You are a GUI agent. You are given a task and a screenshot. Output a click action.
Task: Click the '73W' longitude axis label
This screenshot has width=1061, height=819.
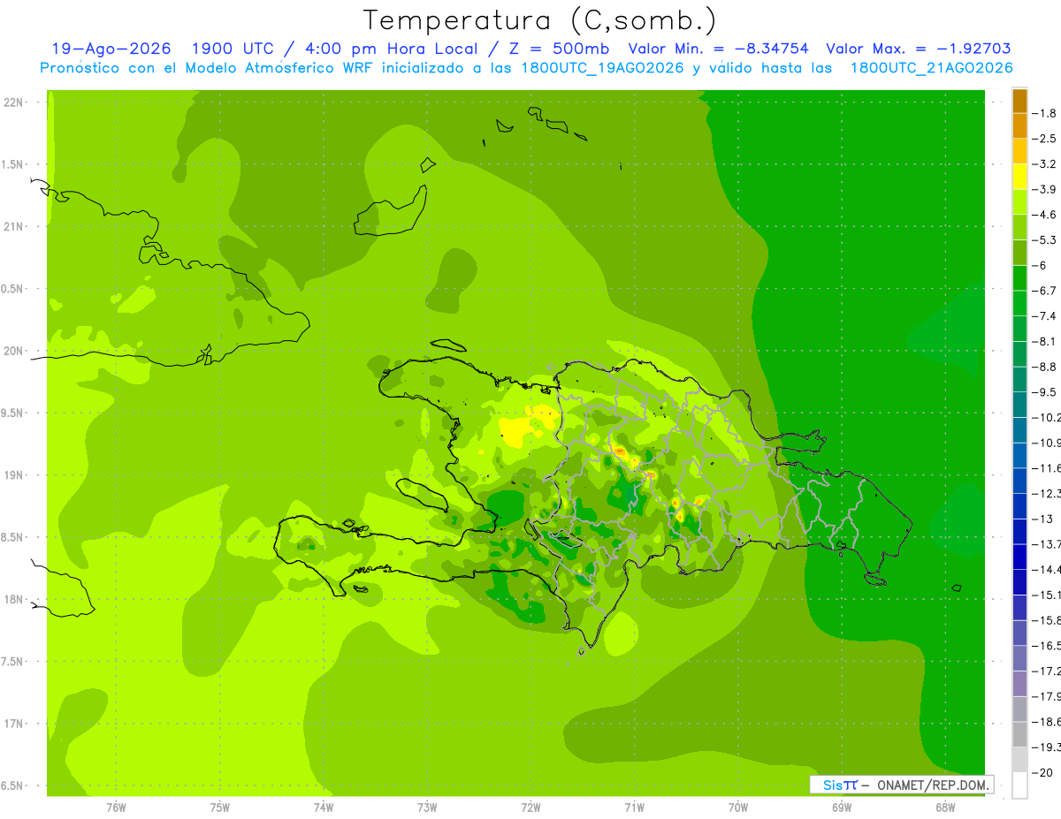[x=427, y=807]
